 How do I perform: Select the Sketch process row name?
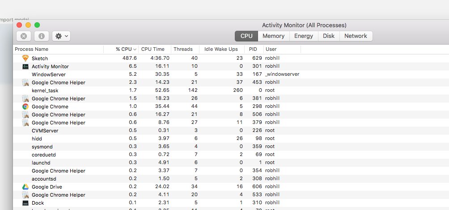pos(40,58)
